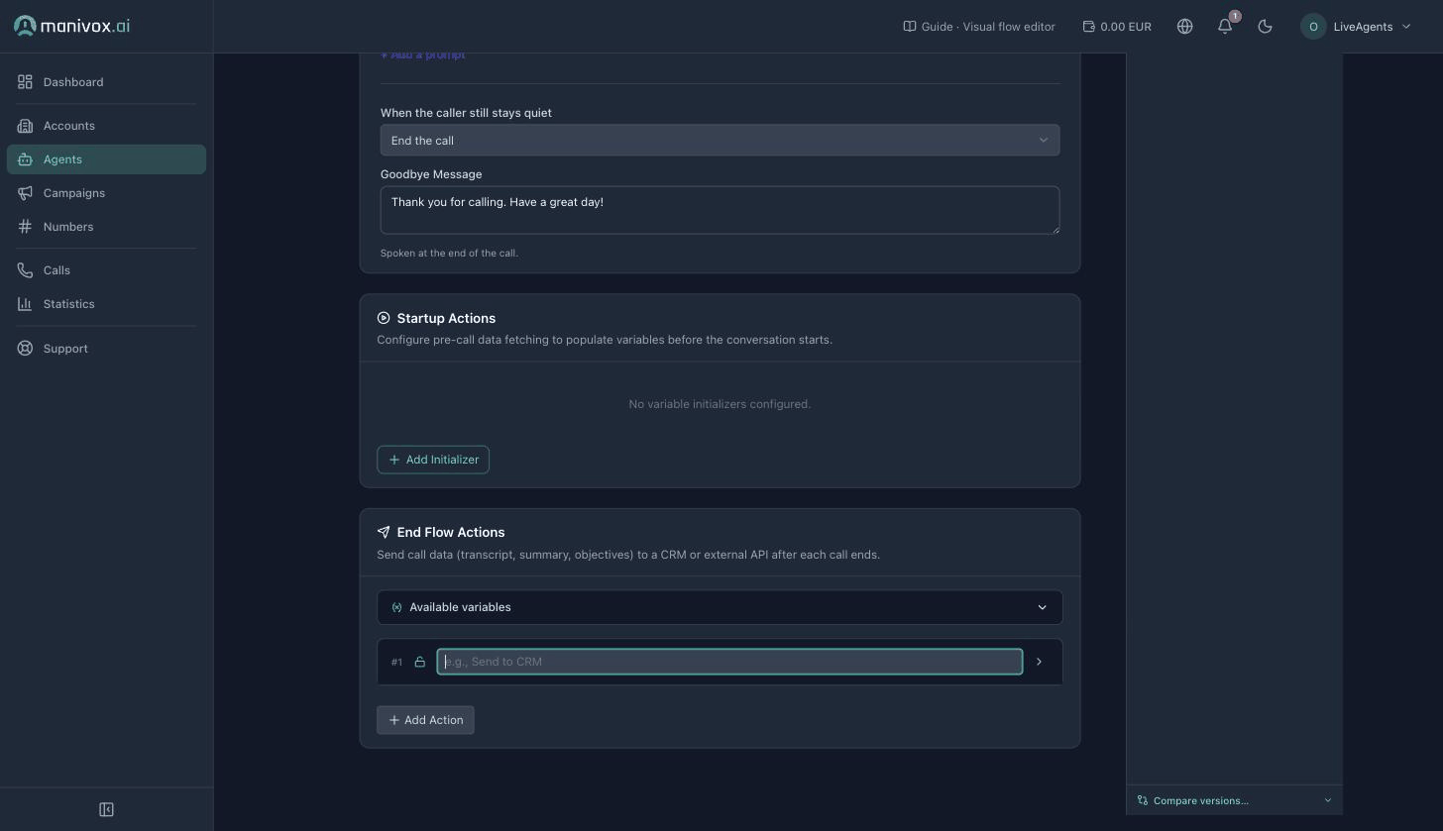Toggle the lock icon on action #1
1443x831 pixels.
pyautogui.click(x=419, y=662)
